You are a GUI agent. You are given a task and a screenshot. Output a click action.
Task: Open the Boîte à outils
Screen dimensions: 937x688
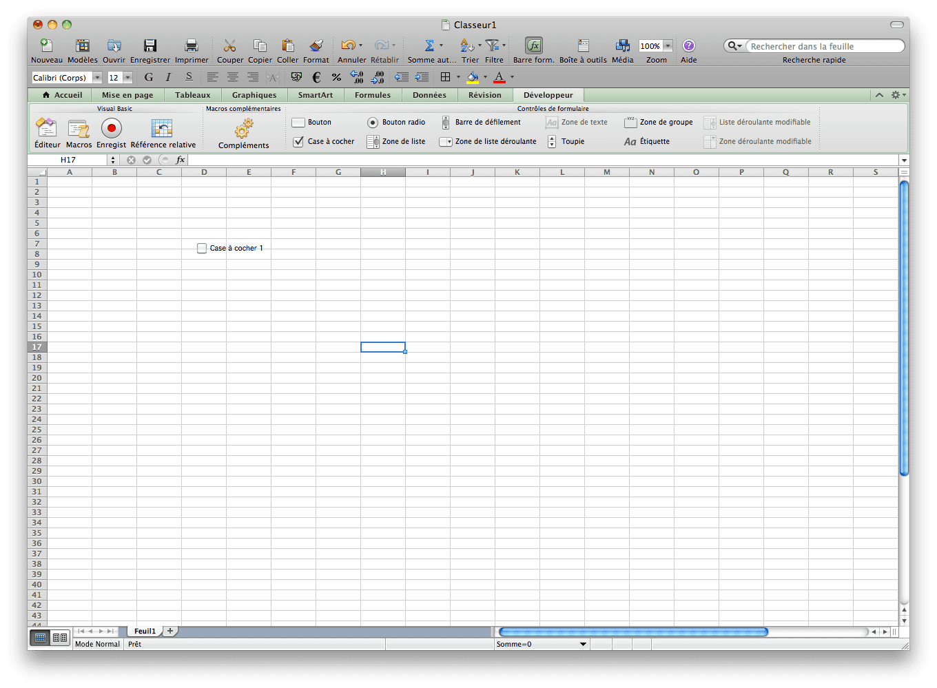pyautogui.click(x=583, y=46)
